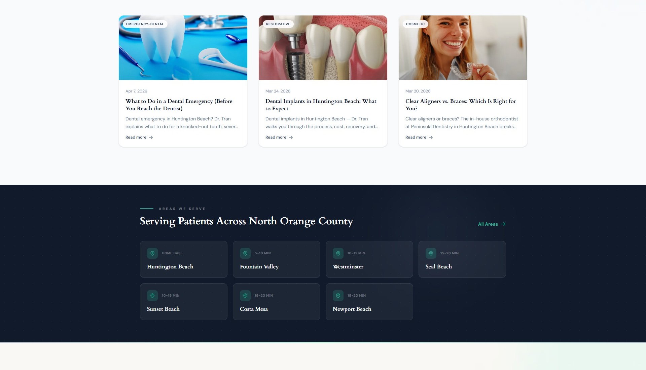The width and height of the screenshot is (646, 370).
Task: Open Read more for the Dental Implants article
Action: (279, 137)
